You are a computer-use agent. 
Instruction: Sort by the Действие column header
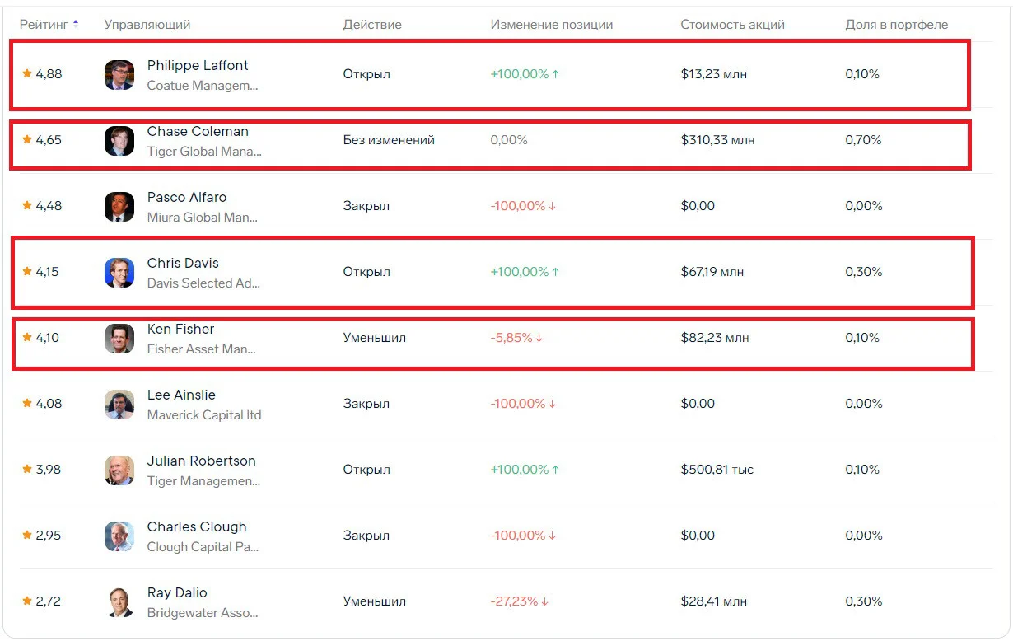pos(372,25)
